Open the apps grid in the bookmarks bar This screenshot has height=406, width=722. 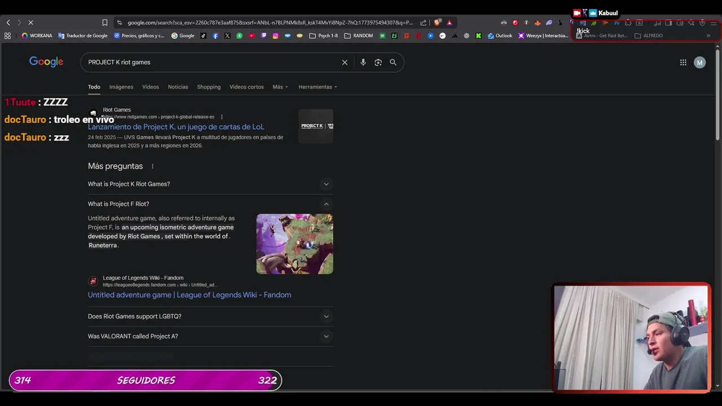point(7,36)
